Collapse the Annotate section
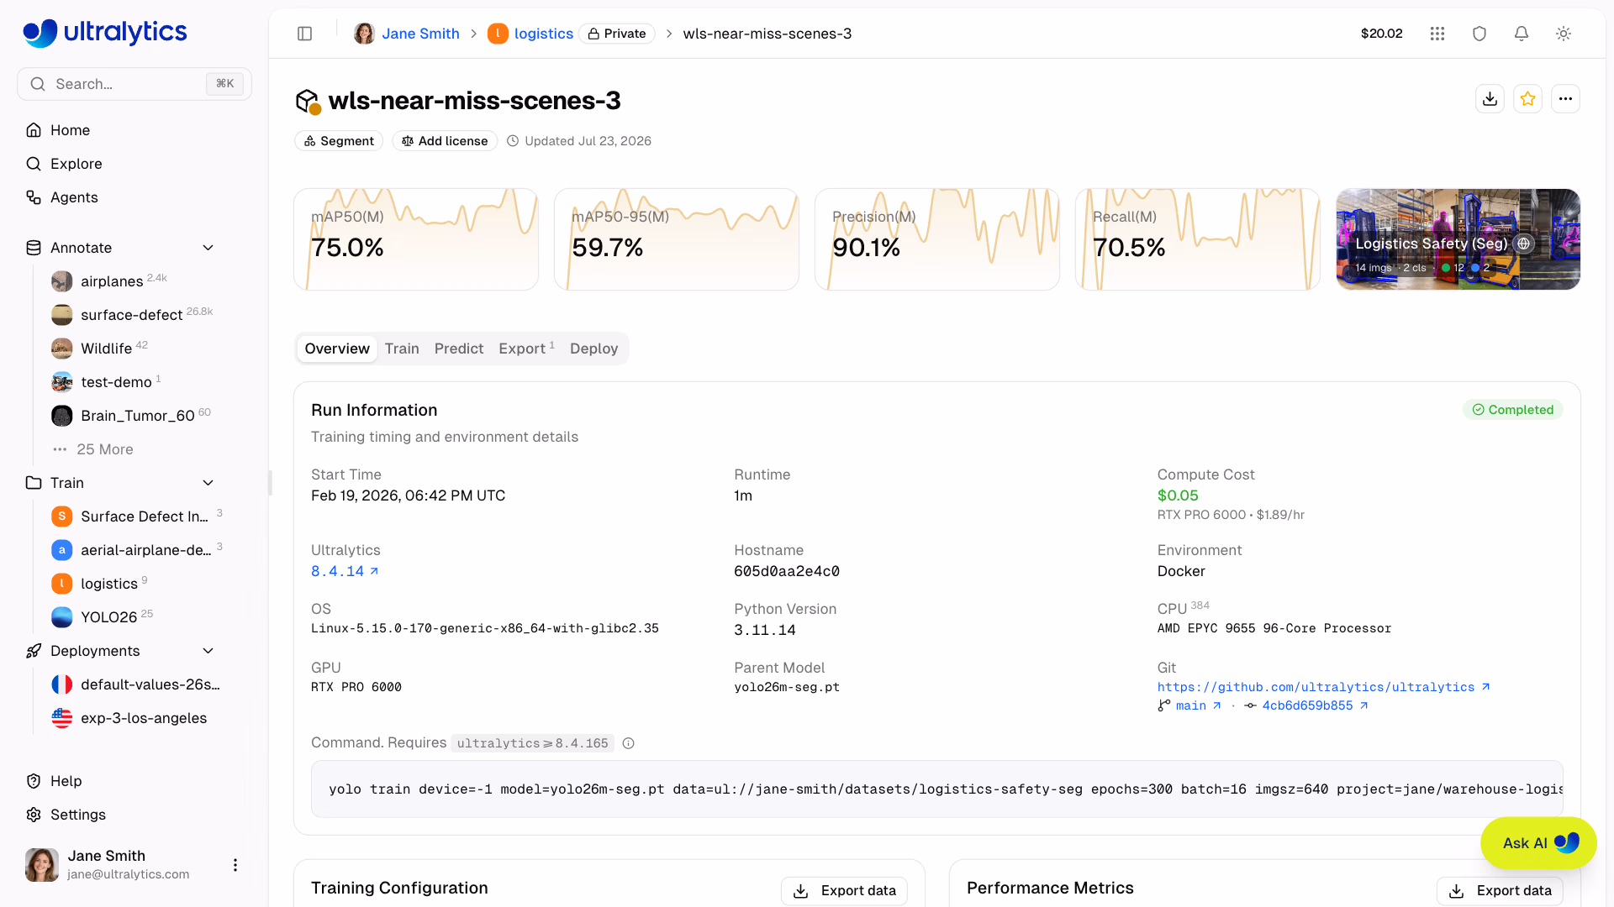 pyautogui.click(x=208, y=248)
